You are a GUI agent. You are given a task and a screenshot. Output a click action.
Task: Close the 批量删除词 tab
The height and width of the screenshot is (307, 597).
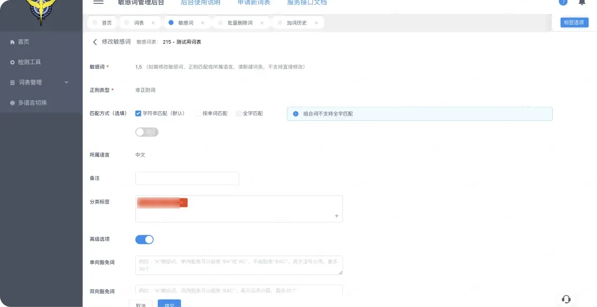262,23
